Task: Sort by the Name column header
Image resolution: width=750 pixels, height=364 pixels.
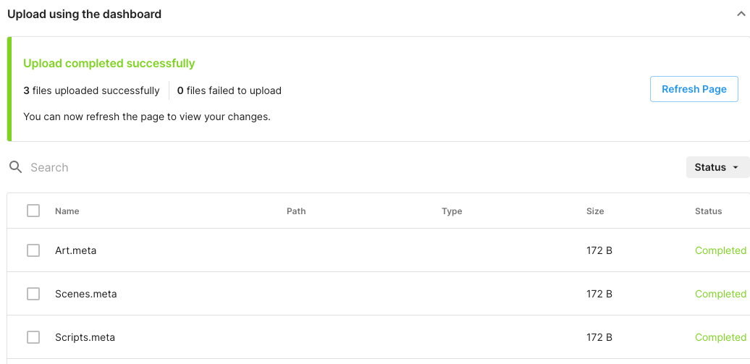Action: [67, 211]
